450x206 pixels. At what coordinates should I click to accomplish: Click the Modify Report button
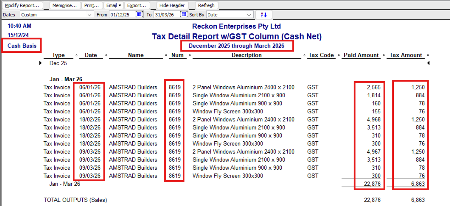[x=22, y=5]
